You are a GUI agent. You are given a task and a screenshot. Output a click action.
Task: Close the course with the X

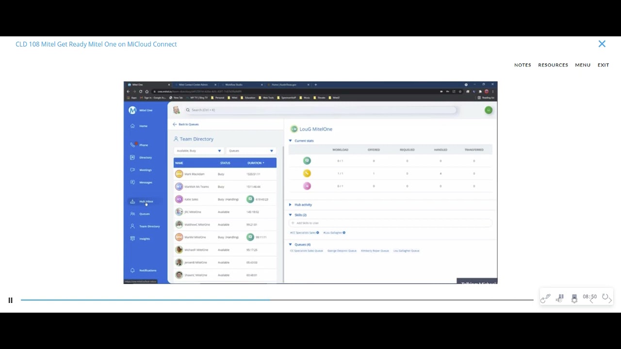[602, 44]
